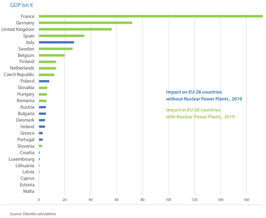
Task: Click the blue Poland bar
Action: [44, 81]
